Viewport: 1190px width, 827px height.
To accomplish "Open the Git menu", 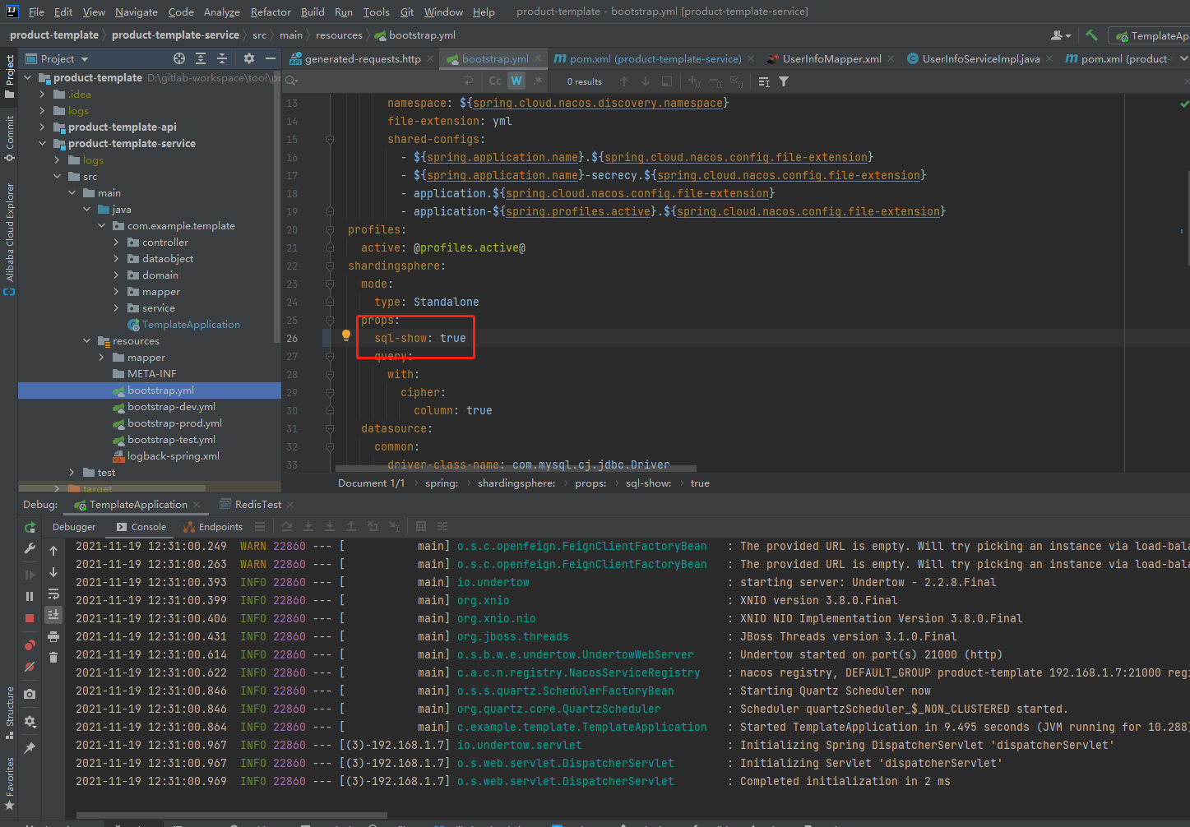I will (x=407, y=12).
